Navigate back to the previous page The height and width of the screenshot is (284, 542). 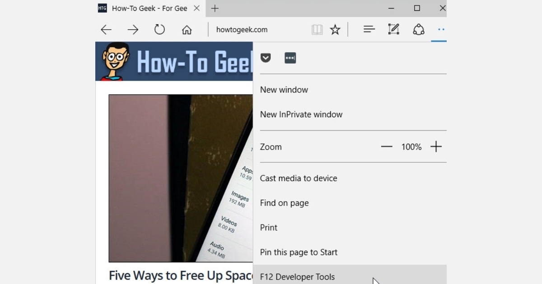coord(106,29)
